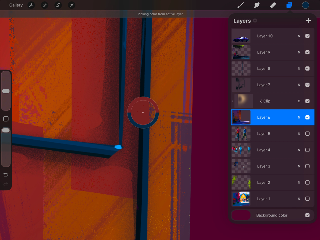The image size is (320, 240).
Task: Select the Layer 1 house thumbnail
Action: [241, 199]
